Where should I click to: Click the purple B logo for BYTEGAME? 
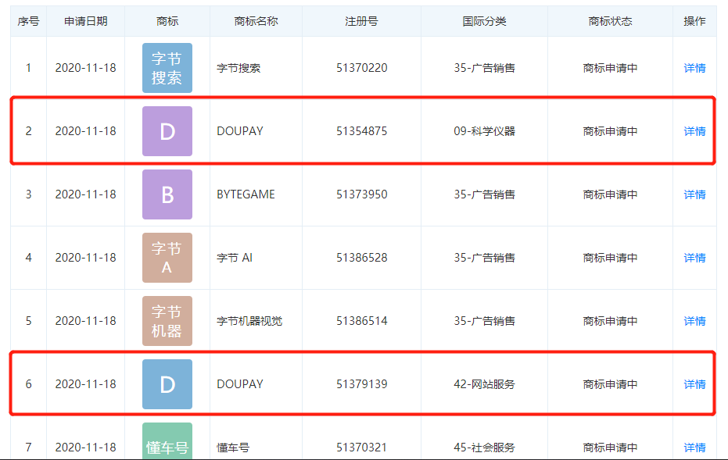167,194
